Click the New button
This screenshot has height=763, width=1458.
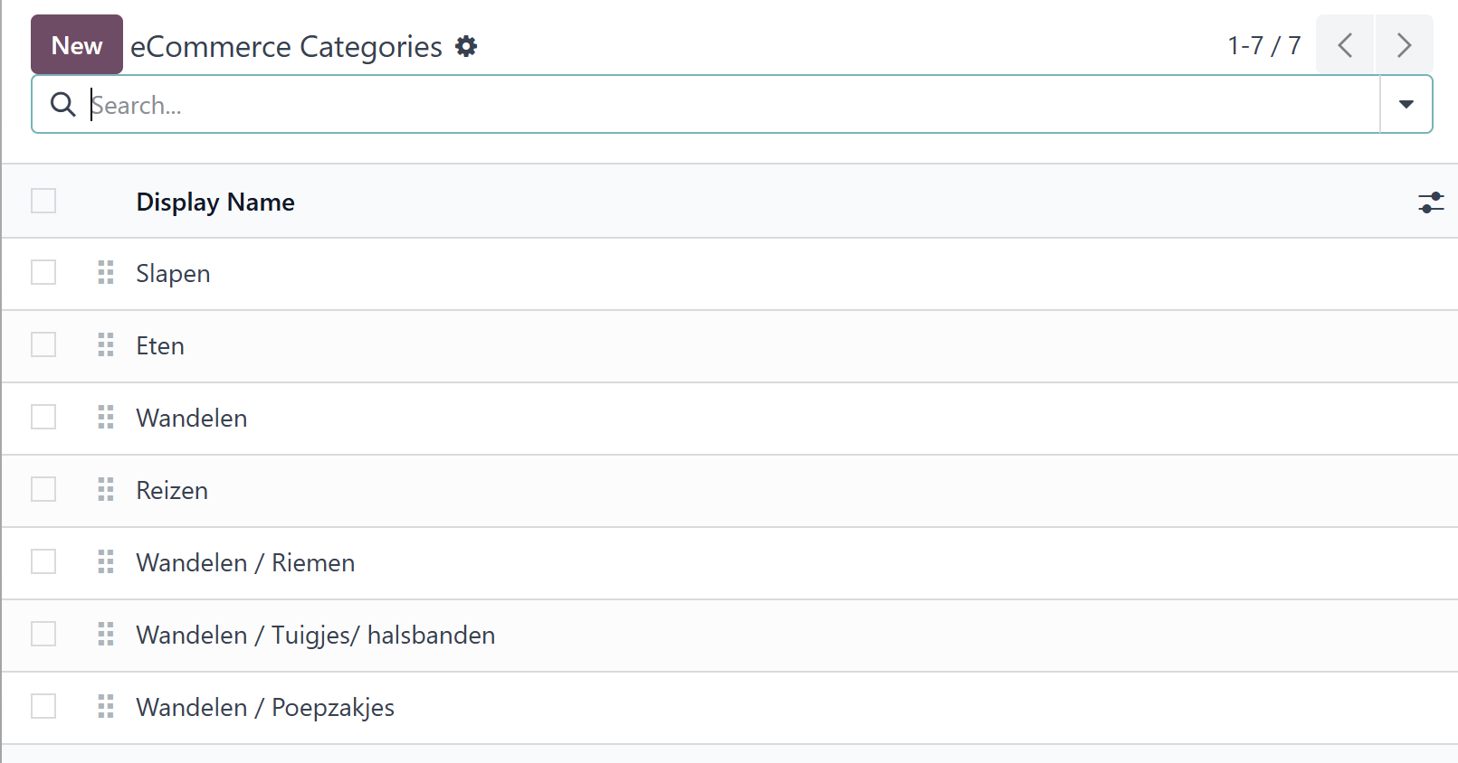tap(77, 44)
